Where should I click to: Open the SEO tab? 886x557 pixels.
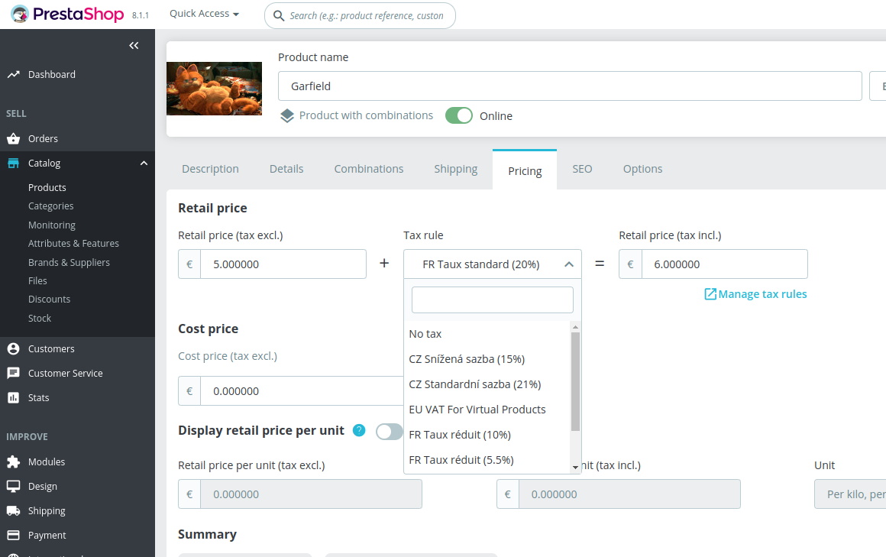click(582, 168)
